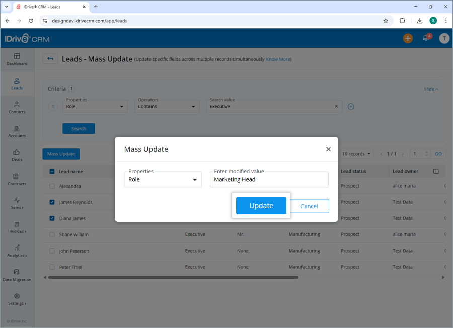Uncheck James Reynolds row checkbox

point(52,202)
